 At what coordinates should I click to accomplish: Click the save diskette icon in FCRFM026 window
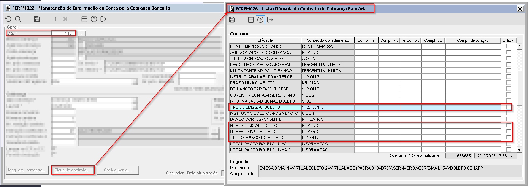point(232,20)
